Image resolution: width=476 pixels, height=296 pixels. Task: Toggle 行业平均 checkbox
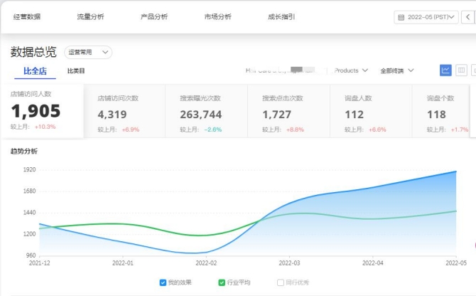point(222,282)
